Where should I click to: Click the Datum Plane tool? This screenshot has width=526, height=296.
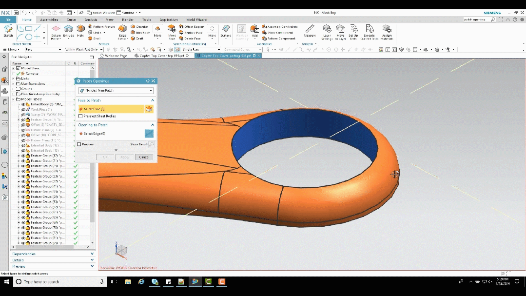click(56, 32)
